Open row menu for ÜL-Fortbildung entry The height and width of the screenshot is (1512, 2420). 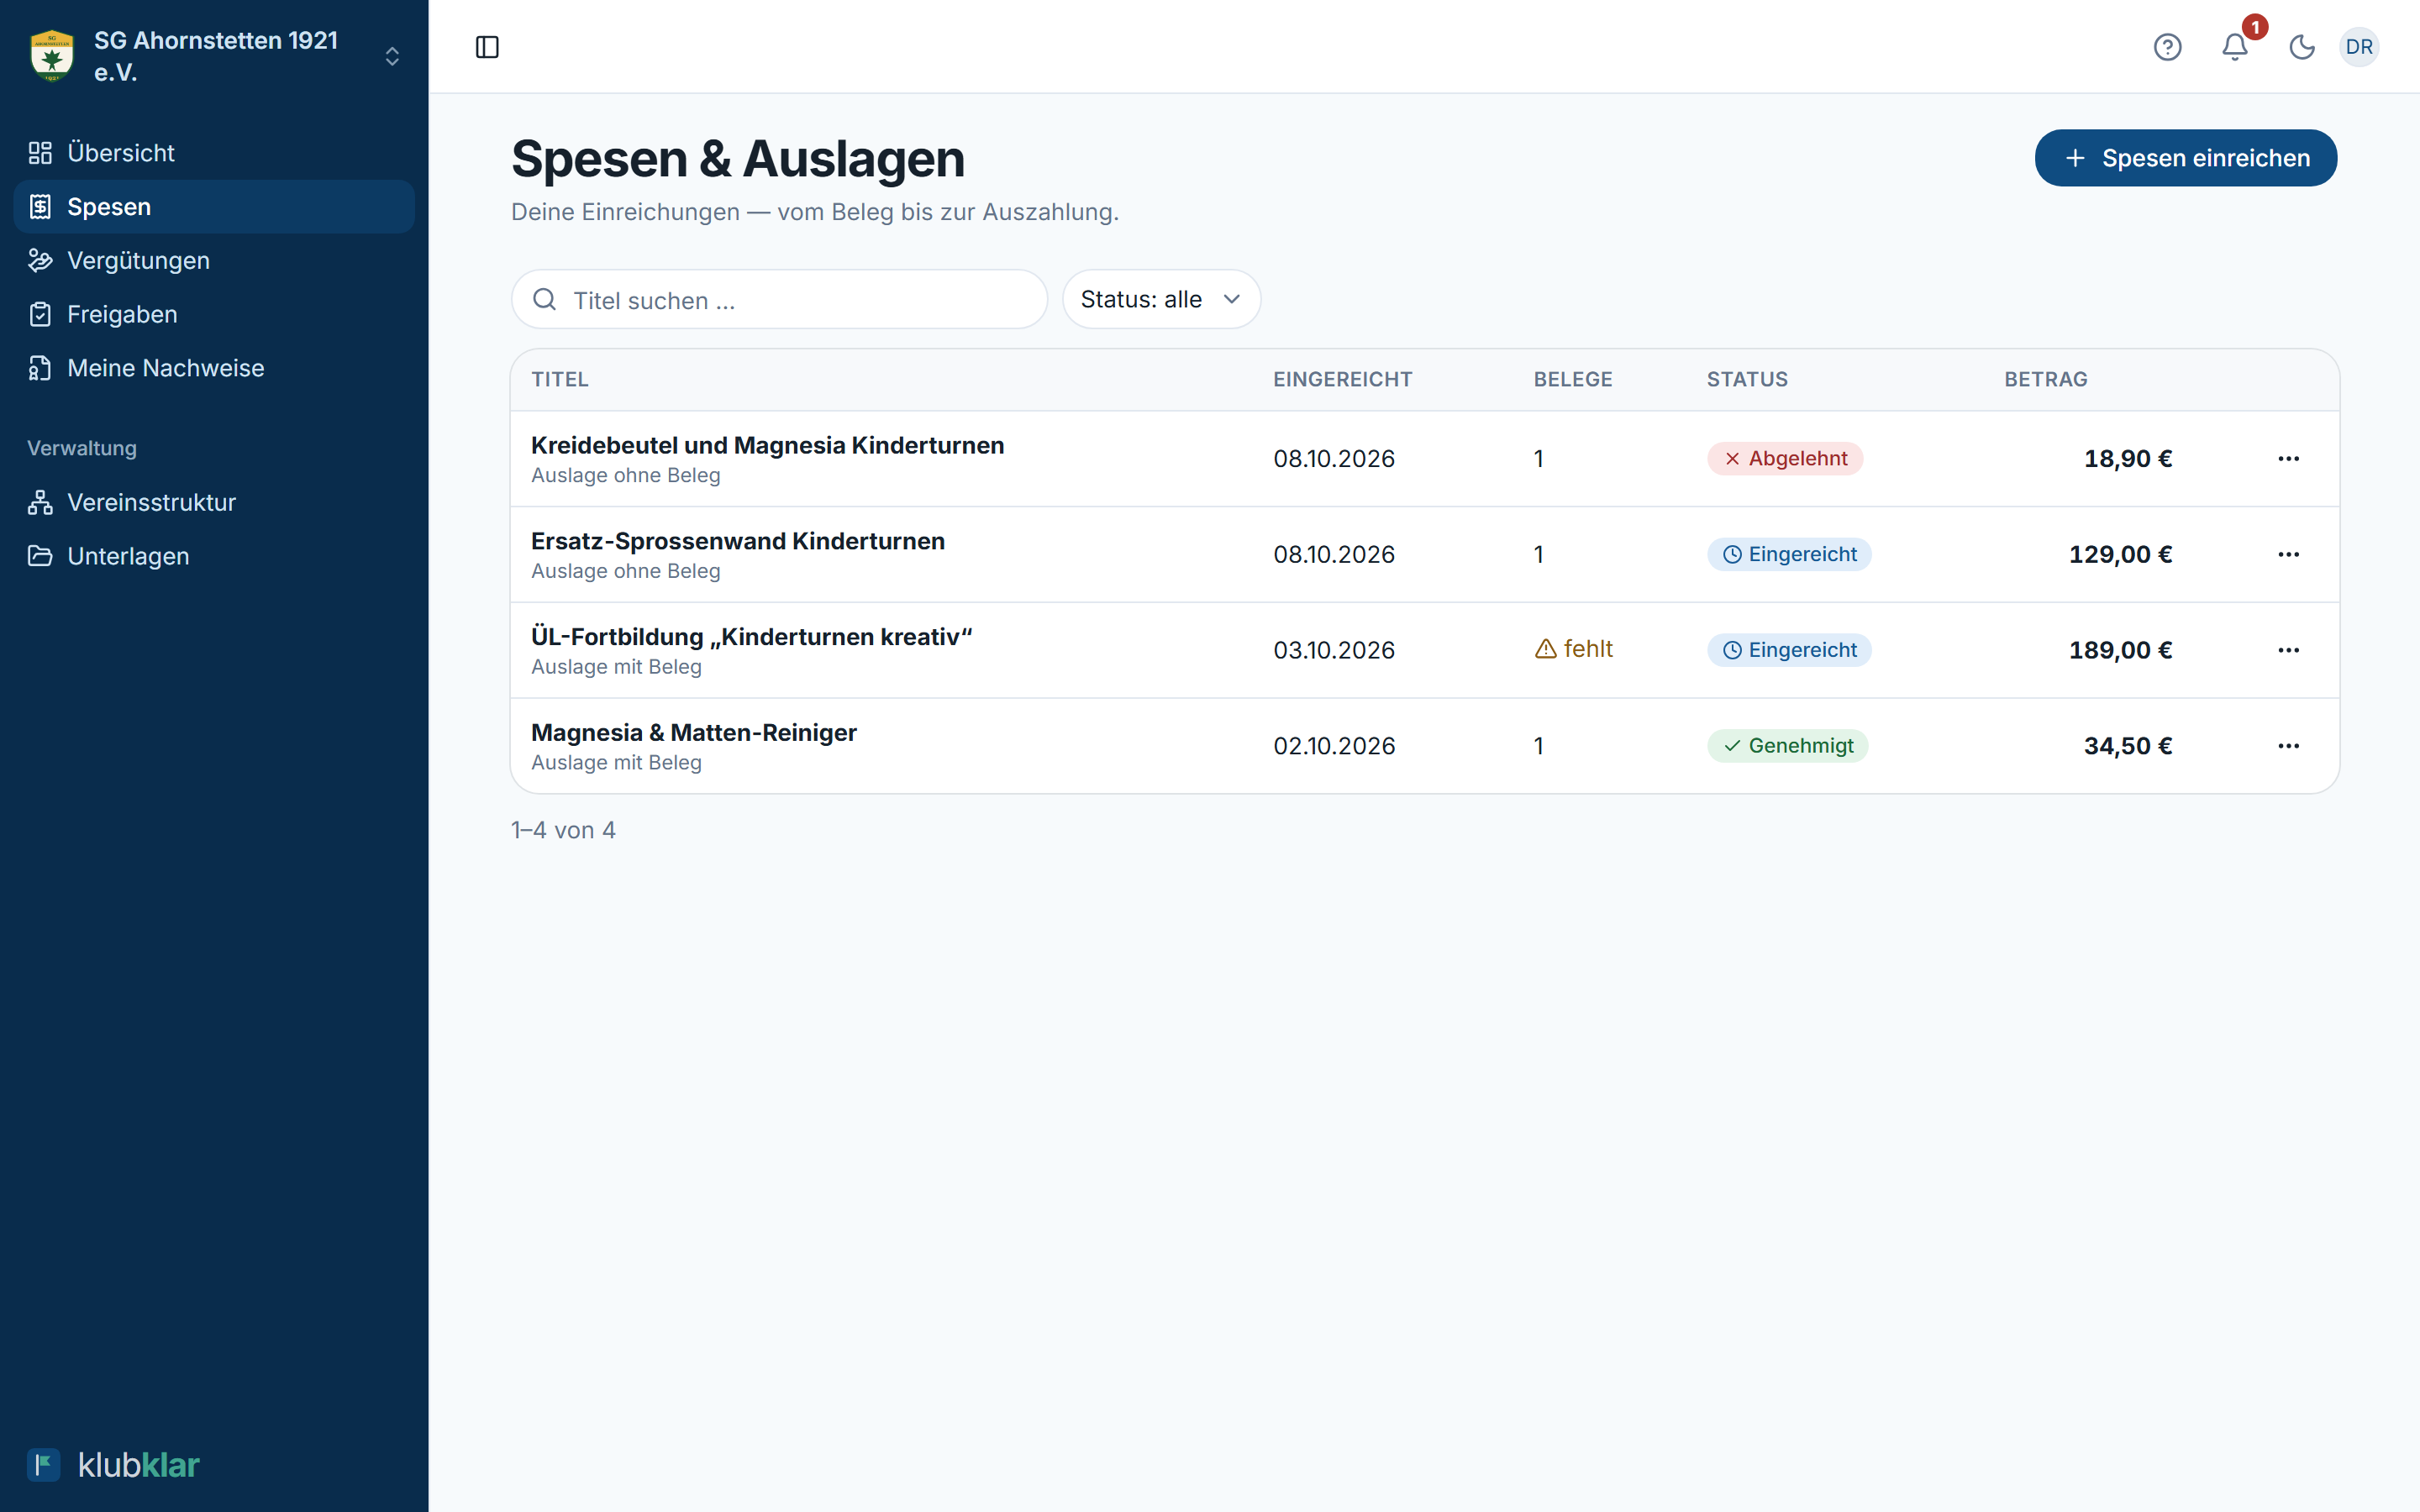coord(2288,651)
